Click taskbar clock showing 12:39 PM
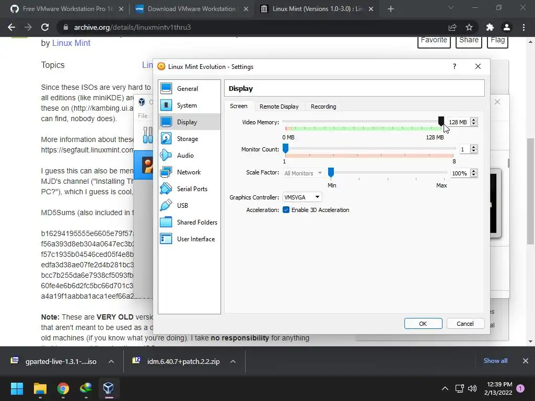This screenshot has height=401, width=535. click(498, 388)
